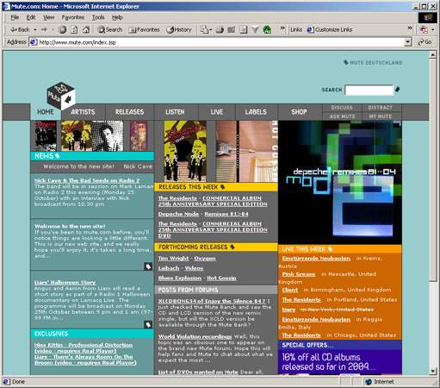
Task: Open Pink Grease live listing link
Action: click(299, 274)
